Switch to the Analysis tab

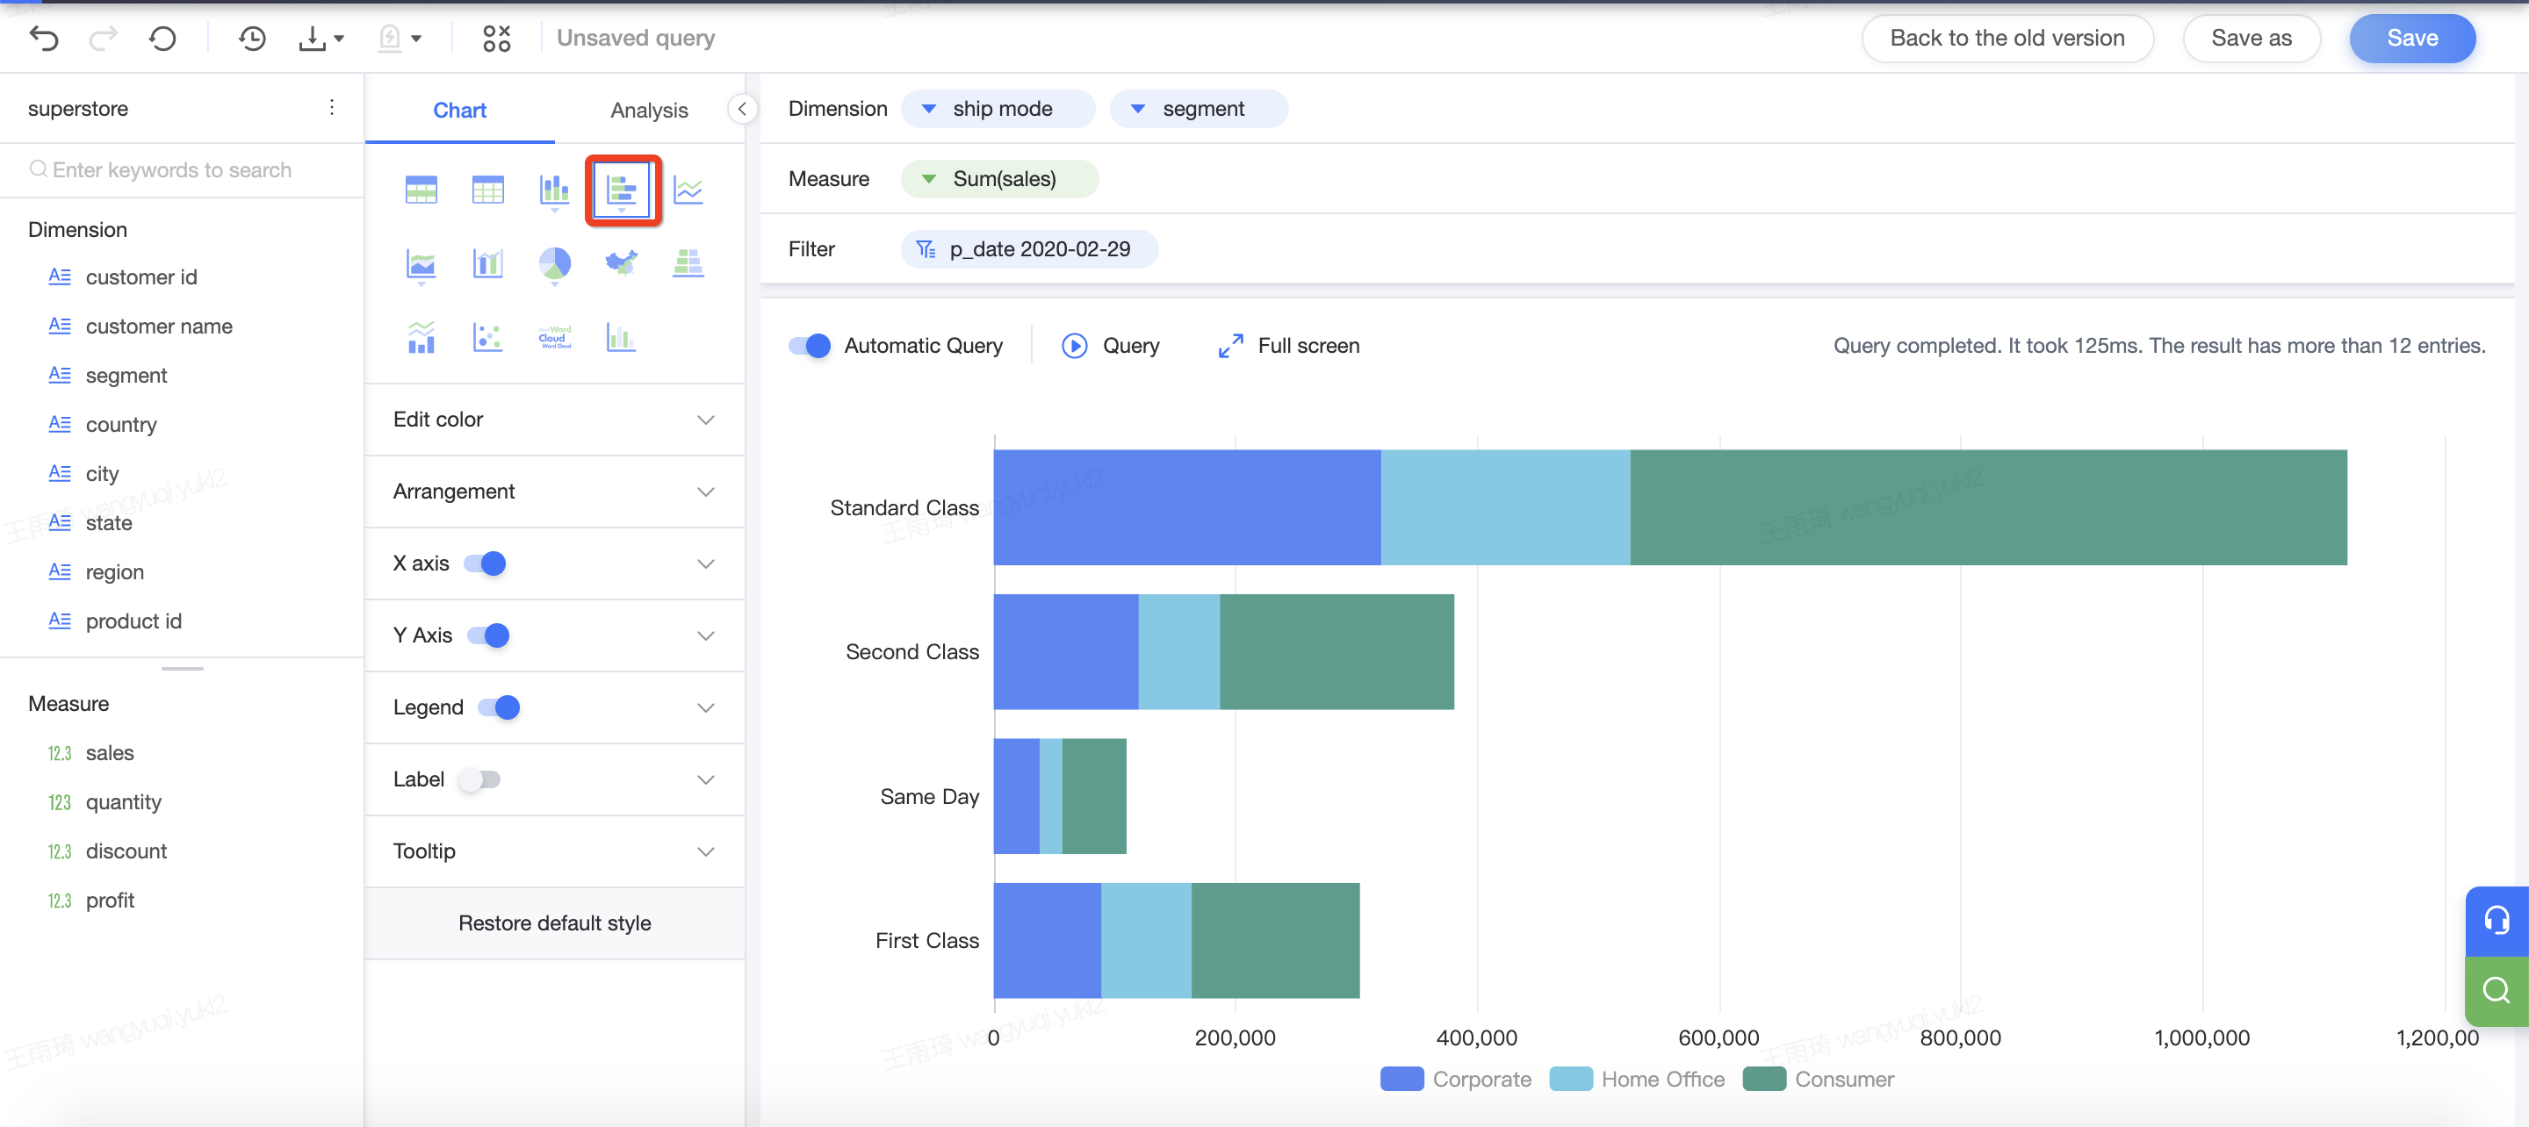(x=649, y=110)
